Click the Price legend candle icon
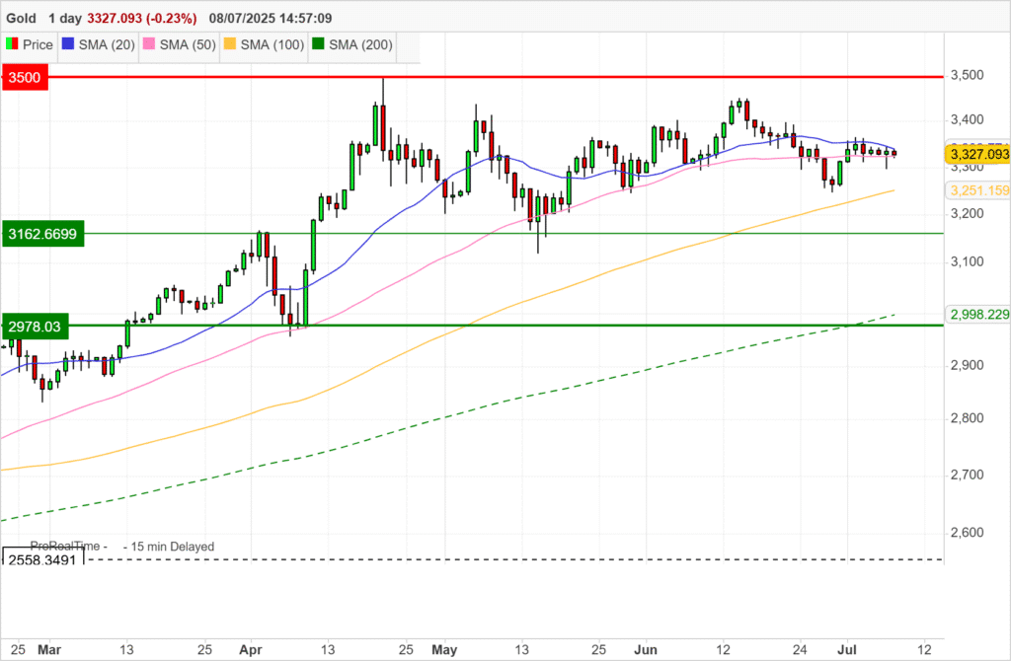 pyautogui.click(x=12, y=44)
